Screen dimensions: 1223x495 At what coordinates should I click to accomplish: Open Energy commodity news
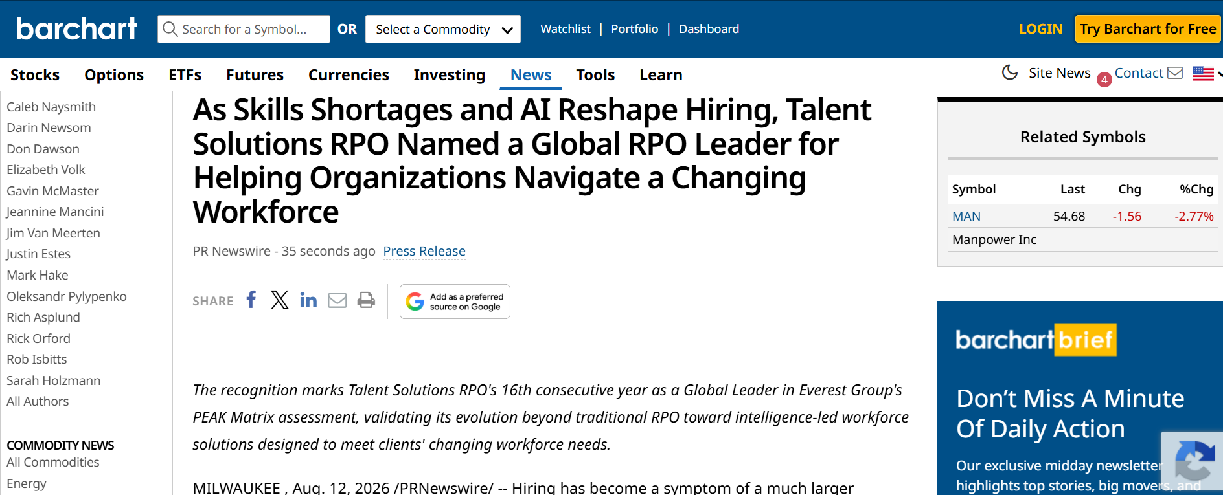[x=27, y=483]
